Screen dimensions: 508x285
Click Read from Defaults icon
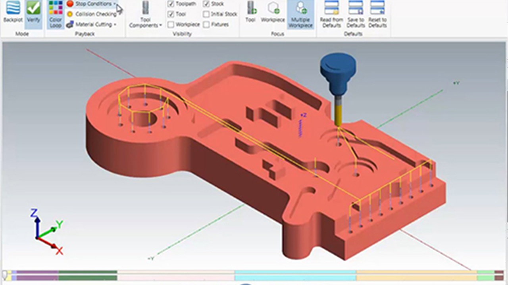pyautogui.click(x=331, y=14)
